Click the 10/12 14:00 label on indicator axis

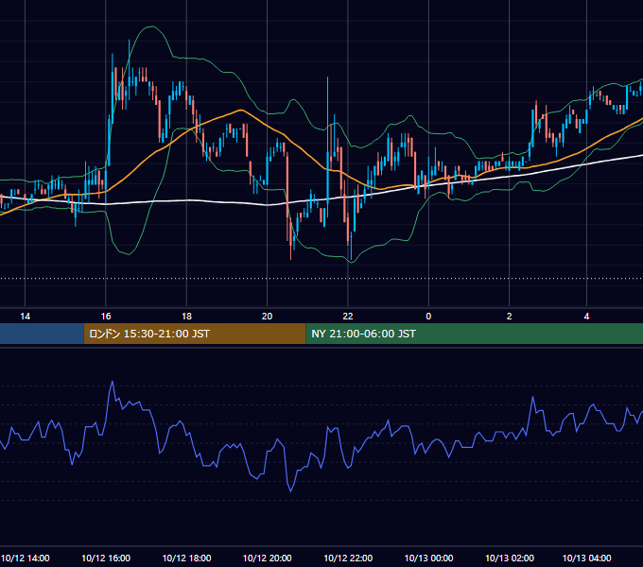click(x=26, y=558)
